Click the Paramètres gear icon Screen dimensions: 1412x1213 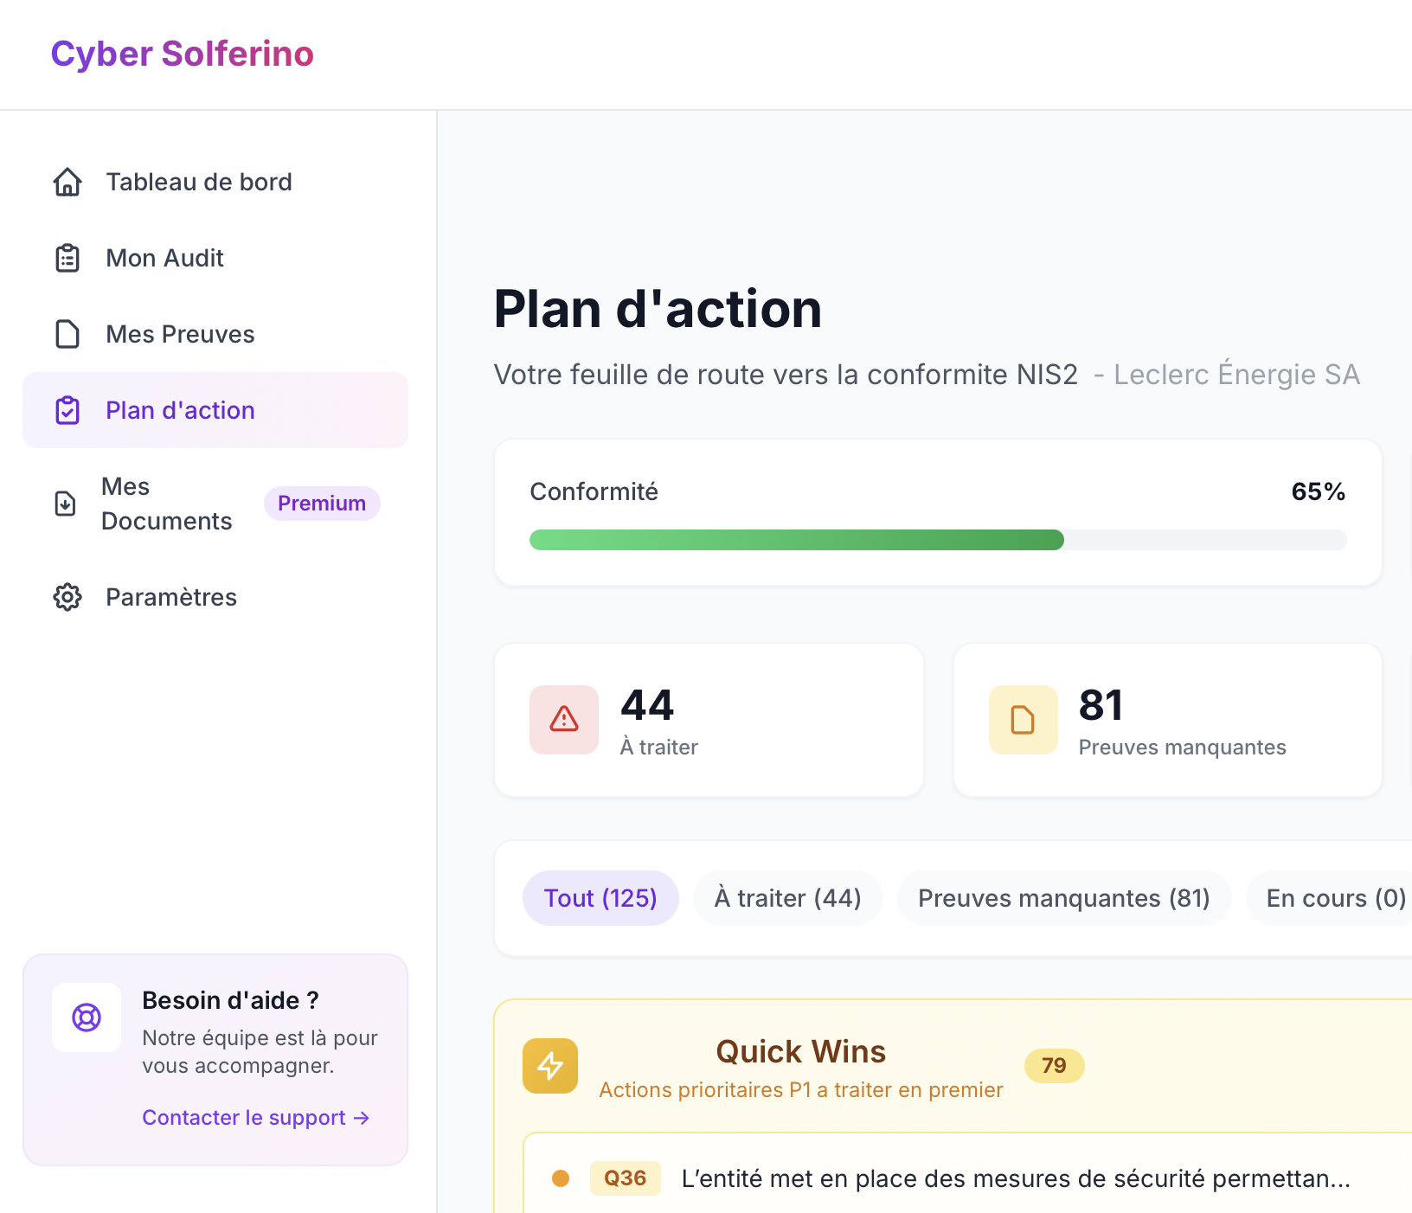pos(67,597)
